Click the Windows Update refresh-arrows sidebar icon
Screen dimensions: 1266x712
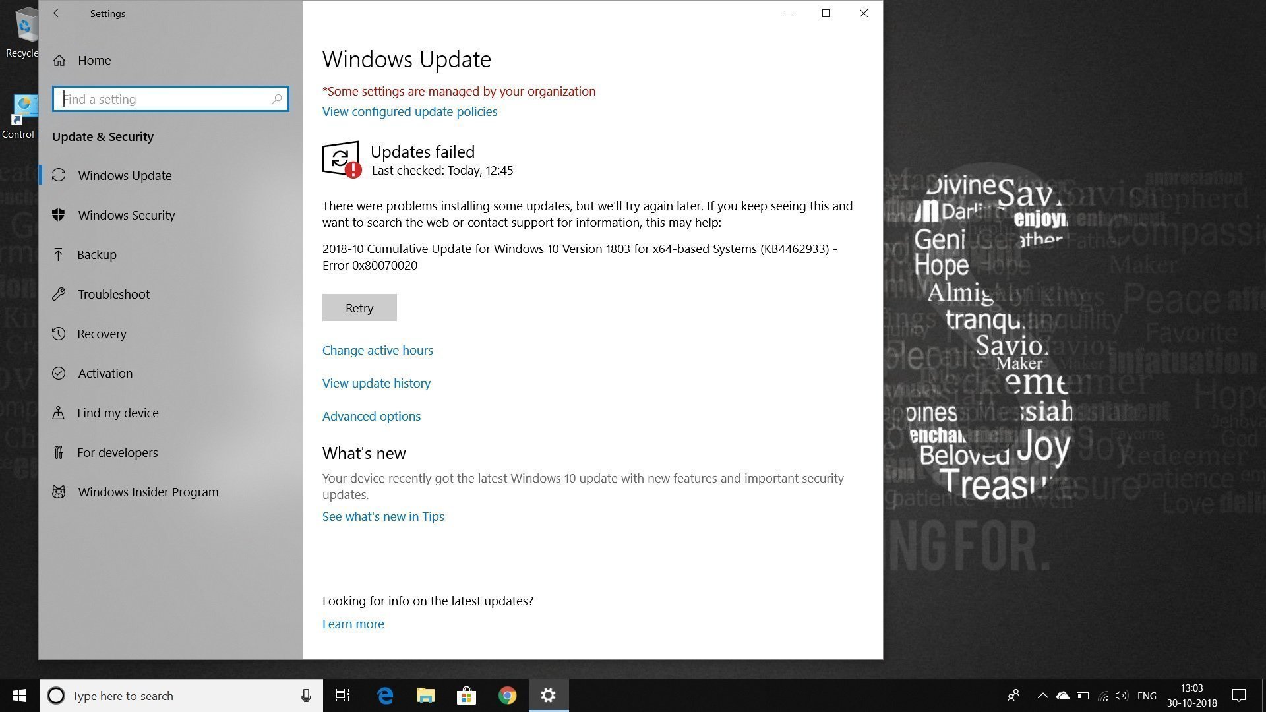click(59, 175)
